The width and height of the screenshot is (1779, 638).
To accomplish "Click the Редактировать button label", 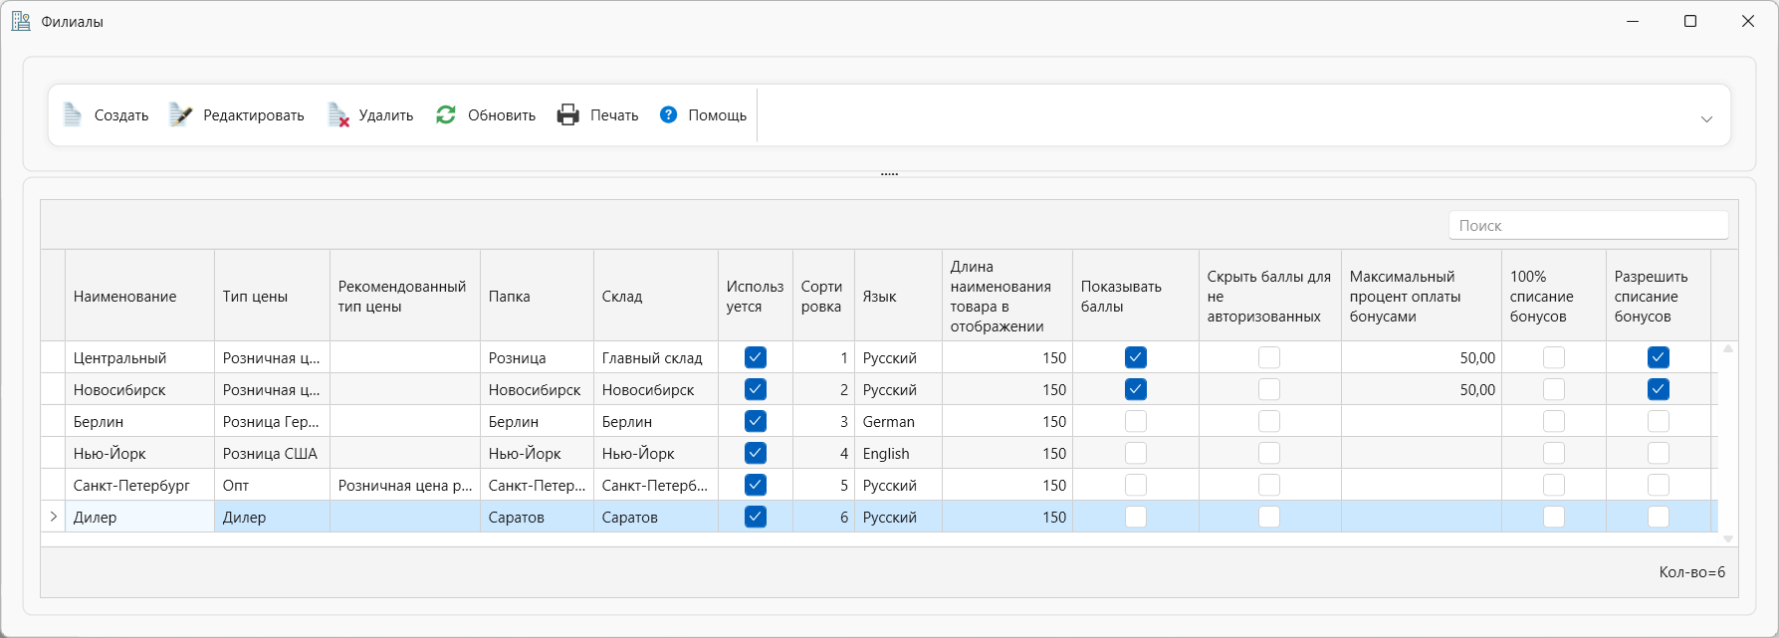I will [x=254, y=115].
